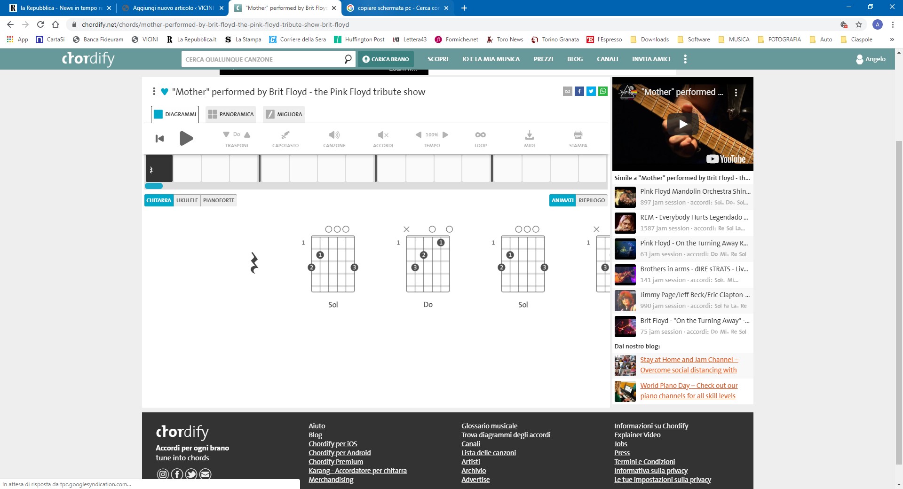Open the header more-options dots menu

click(x=685, y=59)
